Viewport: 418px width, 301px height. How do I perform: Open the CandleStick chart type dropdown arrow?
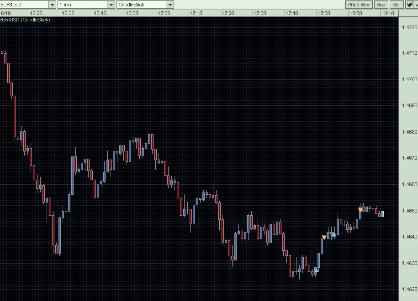(x=170, y=5)
